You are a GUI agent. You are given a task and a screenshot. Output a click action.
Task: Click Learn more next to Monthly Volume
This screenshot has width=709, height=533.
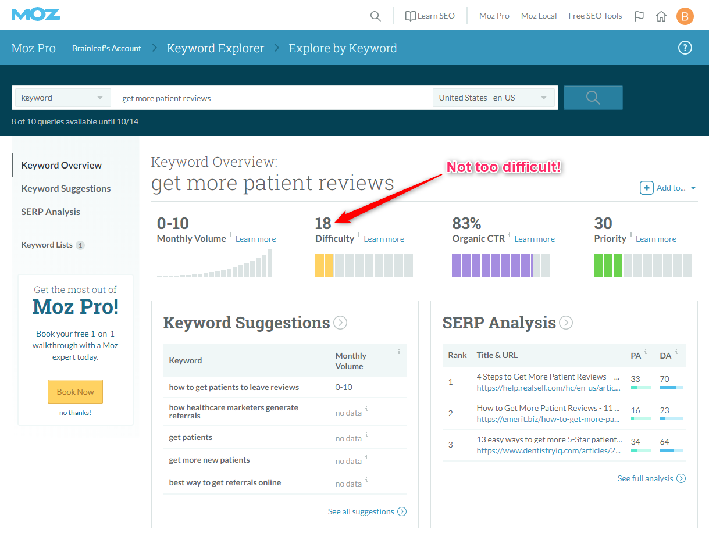[x=255, y=239]
